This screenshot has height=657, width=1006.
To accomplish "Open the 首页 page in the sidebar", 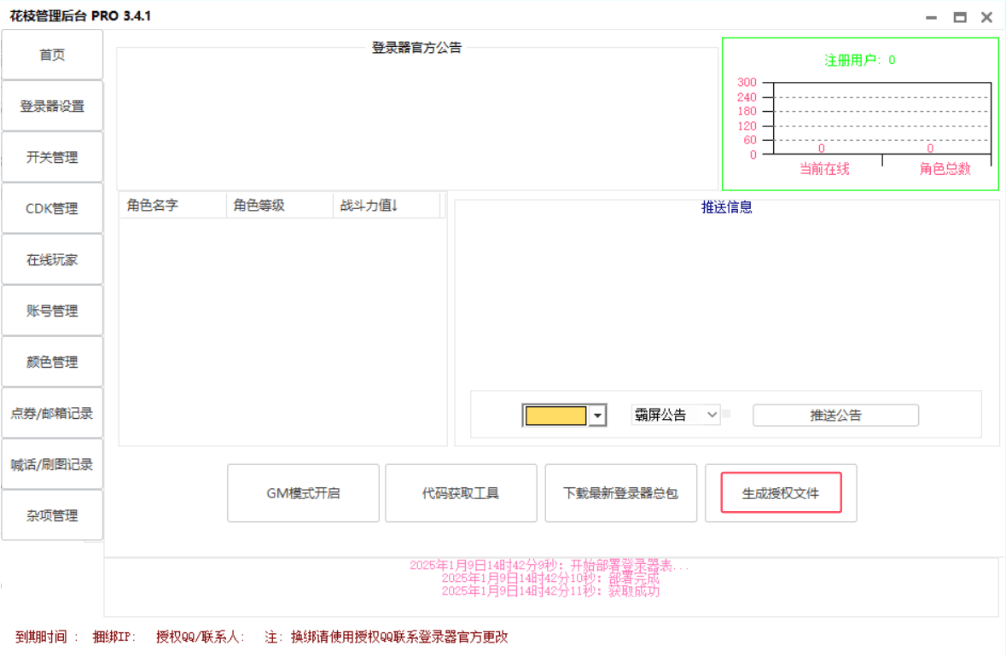I will click(x=52, y=54).
